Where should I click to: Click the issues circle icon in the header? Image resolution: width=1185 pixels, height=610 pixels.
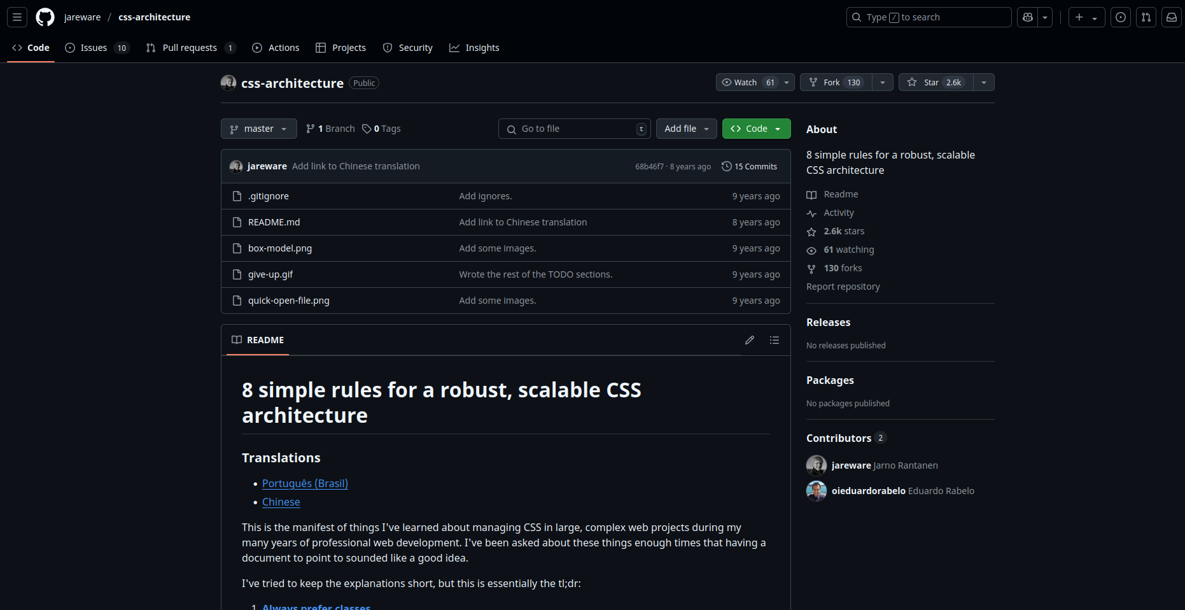(1120, 17)
